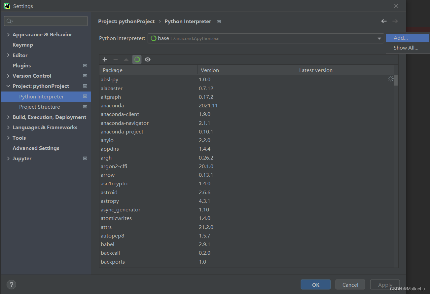Select the anaconda-client package row
Viewport: 430px width, 294px height.
pyautogui.click(x=247, y=114)
